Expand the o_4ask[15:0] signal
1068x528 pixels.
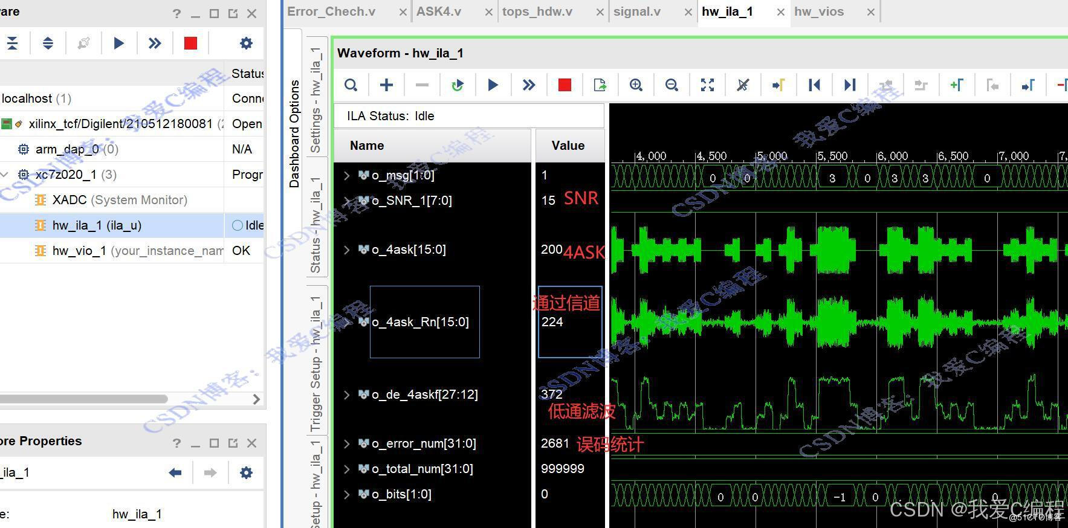point(346,250)
